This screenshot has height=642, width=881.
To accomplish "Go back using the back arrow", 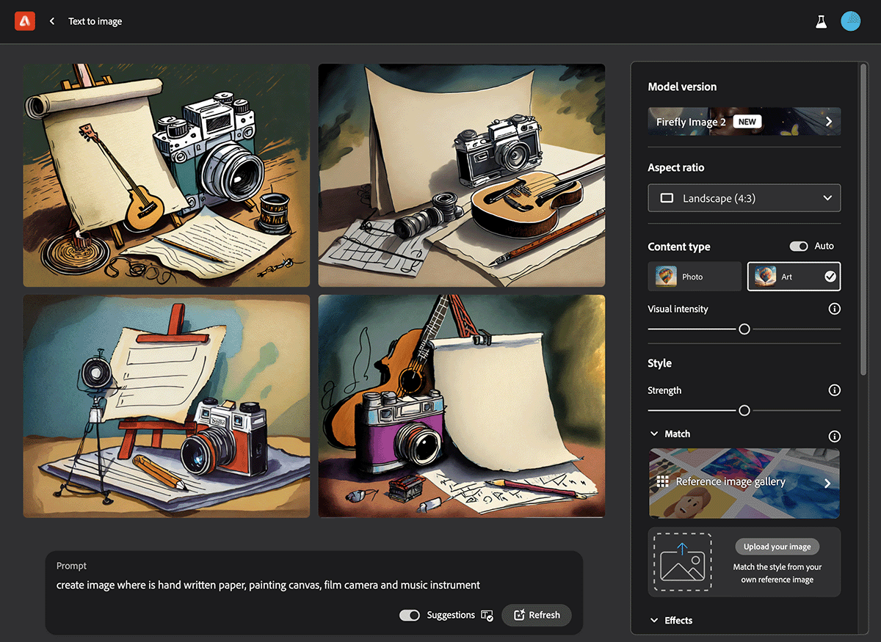I will (52, 21).
